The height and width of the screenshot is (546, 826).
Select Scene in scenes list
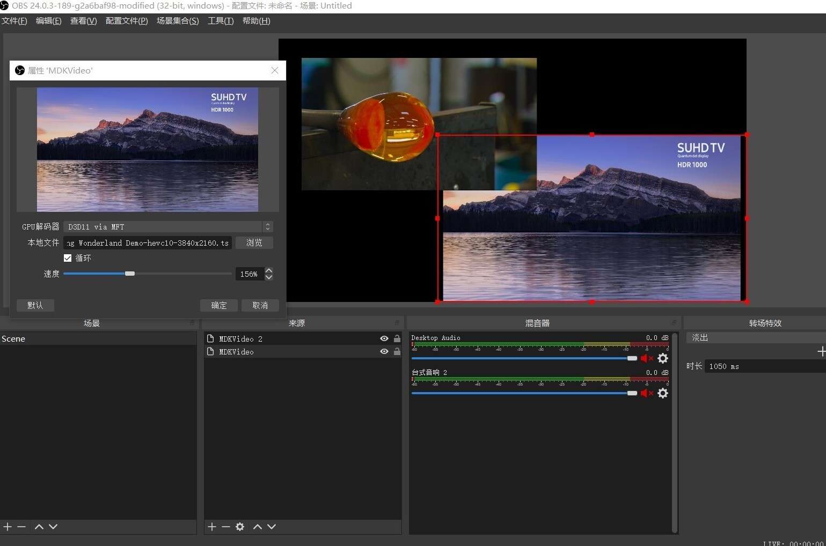point(98,338)
